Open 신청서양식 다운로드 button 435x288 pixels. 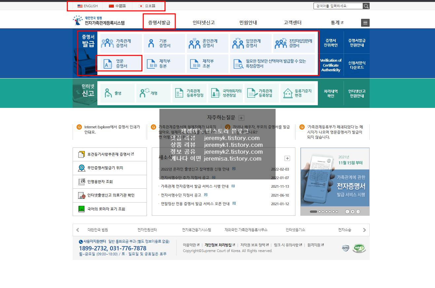pos(357,65)
